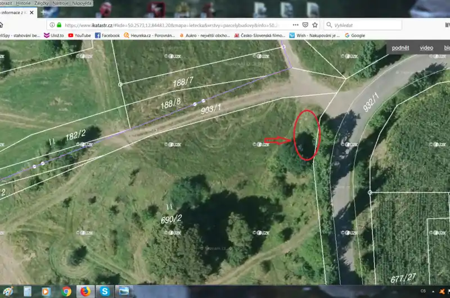Viewport: 450px width, 298px height.
Task: Open the Nástroje menu
Action: pyautogui.click(x=61, y=3)
